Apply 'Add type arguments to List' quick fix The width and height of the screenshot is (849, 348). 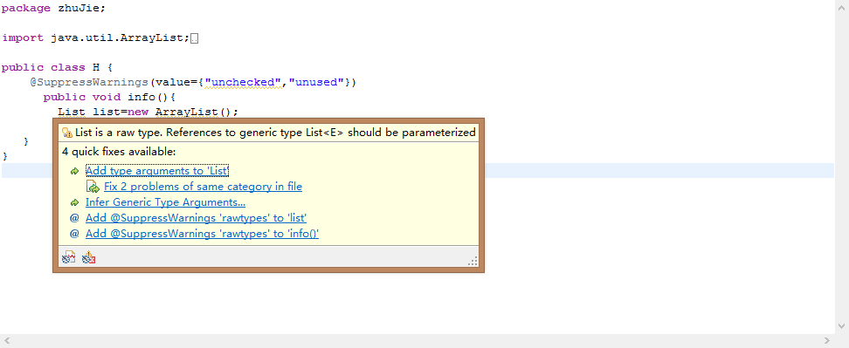[157, 171]
